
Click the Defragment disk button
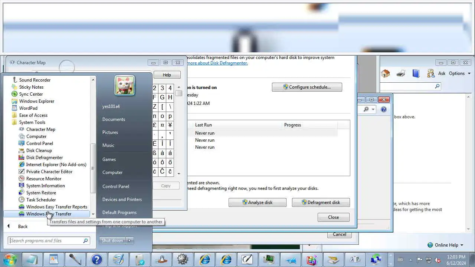tap(321, 202)
